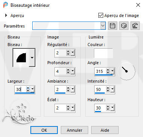Image resolution: width=143 pixels, height=137 pixels.
Task: Click the Intensité value field
Action: 100,89
